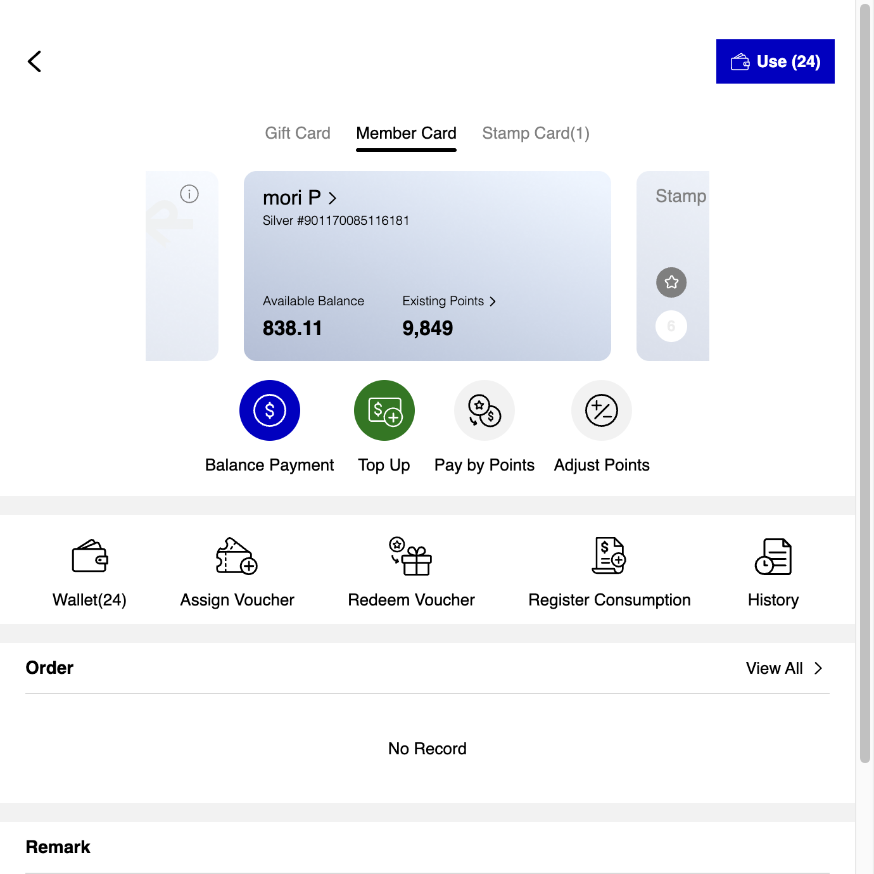Viewport: 874px width, 874px height.
Task: Click the Balance Payment label
Action: [x=270, y=465]
